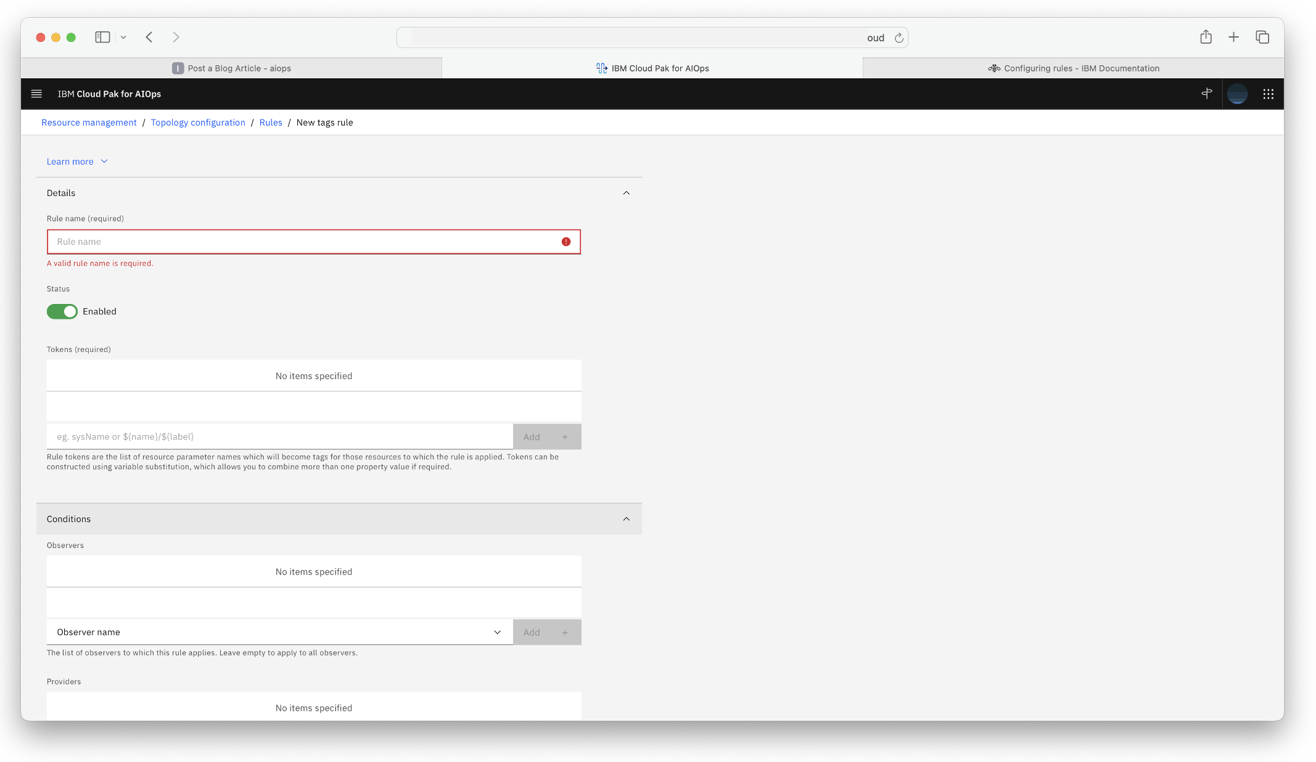
Task: Go to Topology configuration breadcrumb
Action: click(198, 123)
